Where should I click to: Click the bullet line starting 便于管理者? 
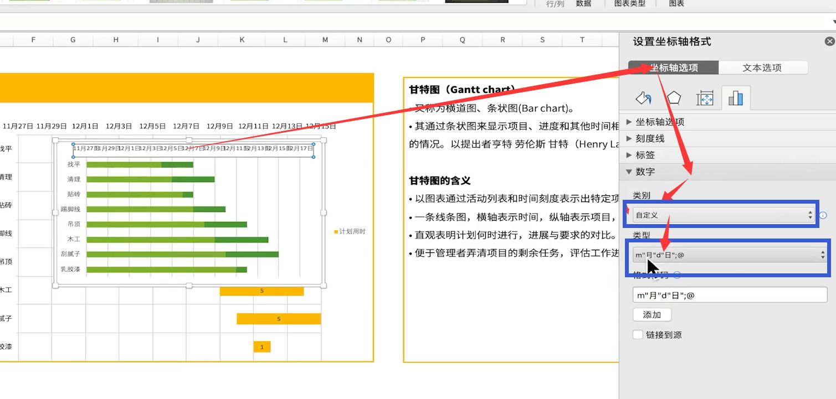click(x=514, y=253)
